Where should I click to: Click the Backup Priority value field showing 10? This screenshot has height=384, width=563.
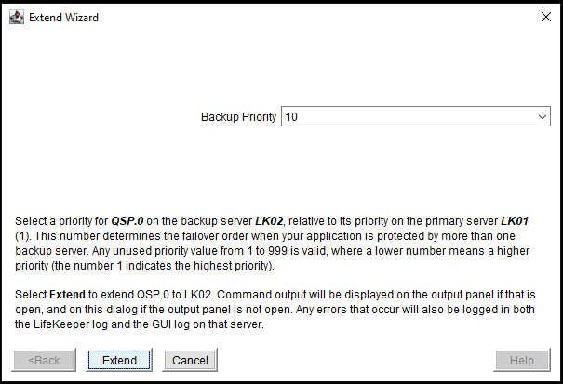409,117
